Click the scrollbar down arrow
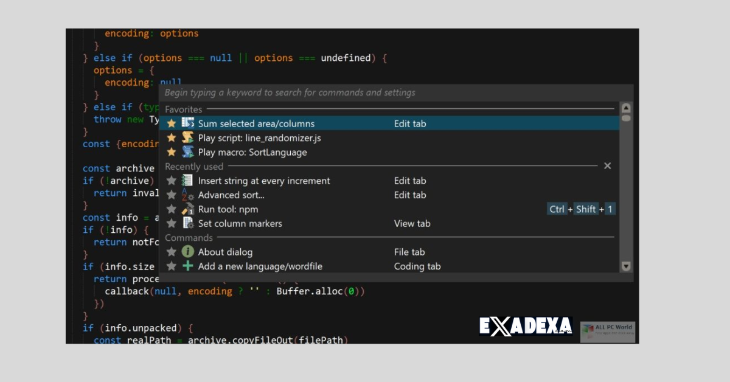Screen dimensions: 730x382 coord(625,266)
